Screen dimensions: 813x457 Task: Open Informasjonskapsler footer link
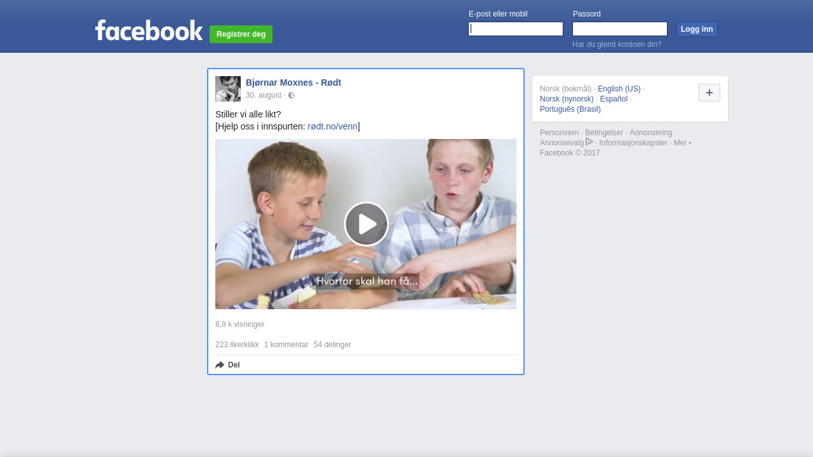pos(633,143)
